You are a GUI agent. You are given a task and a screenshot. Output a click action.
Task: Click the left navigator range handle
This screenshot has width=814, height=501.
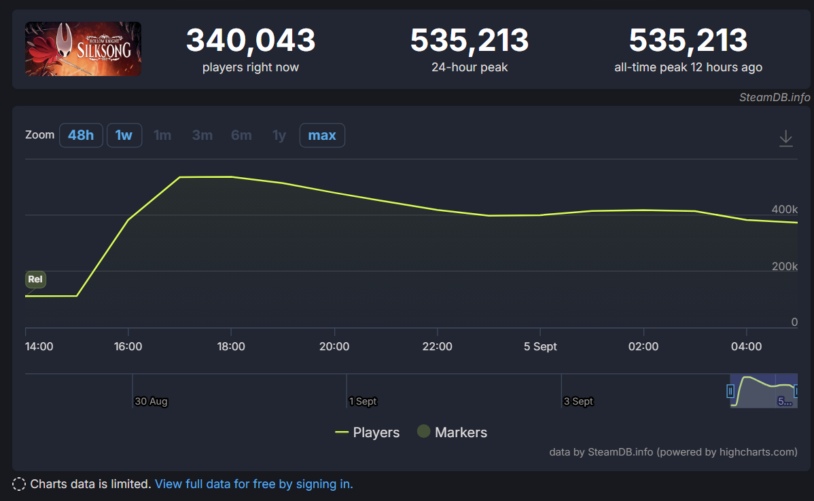point(730,391)
